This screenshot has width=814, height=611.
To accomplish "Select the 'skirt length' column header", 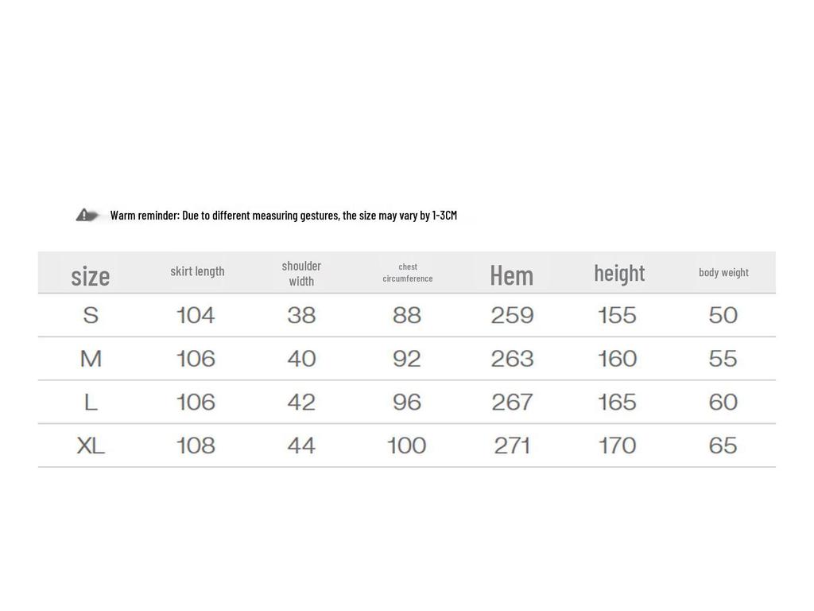I will click(197, 271).
